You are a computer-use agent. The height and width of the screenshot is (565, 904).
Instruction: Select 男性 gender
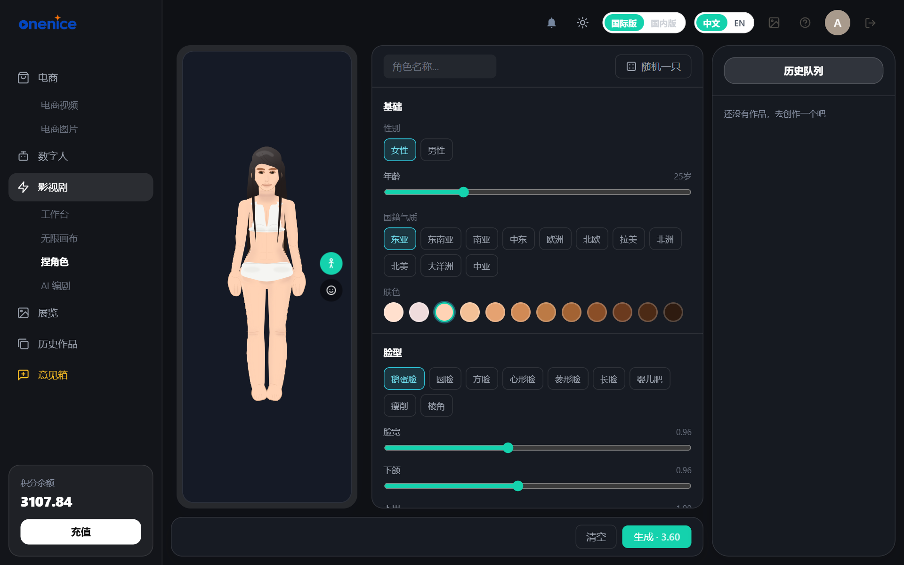436,150
